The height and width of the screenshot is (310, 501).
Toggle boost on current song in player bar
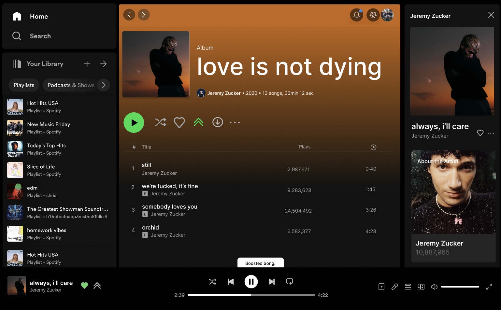click(97, 286)
